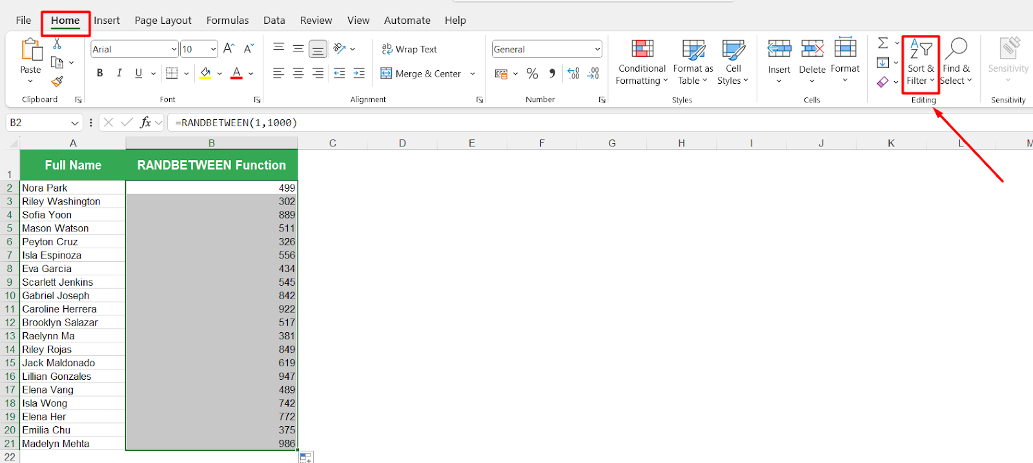
Task: Click the Cut scissors icon
Action: (x=57, y=43)
